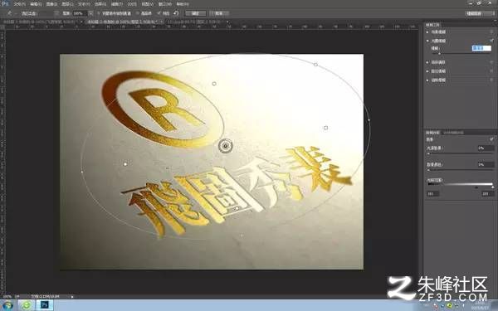Expand the Tilt-Shift blur section
The height and width of the screenshot is (311, 498).
point(427,62)
